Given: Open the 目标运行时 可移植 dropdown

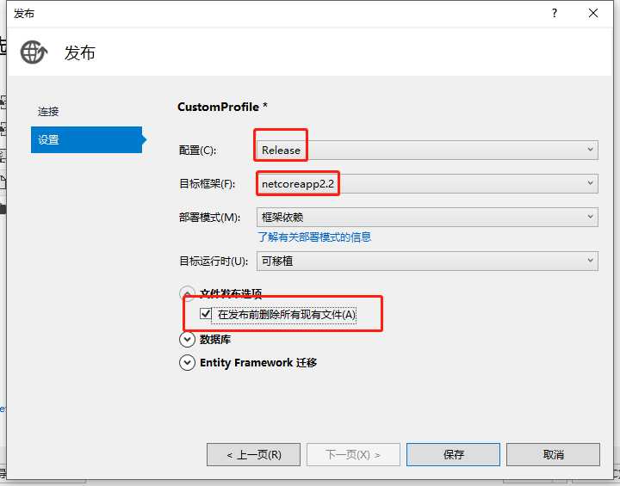Looking at the screenshot, I should (x=427, y=261).
